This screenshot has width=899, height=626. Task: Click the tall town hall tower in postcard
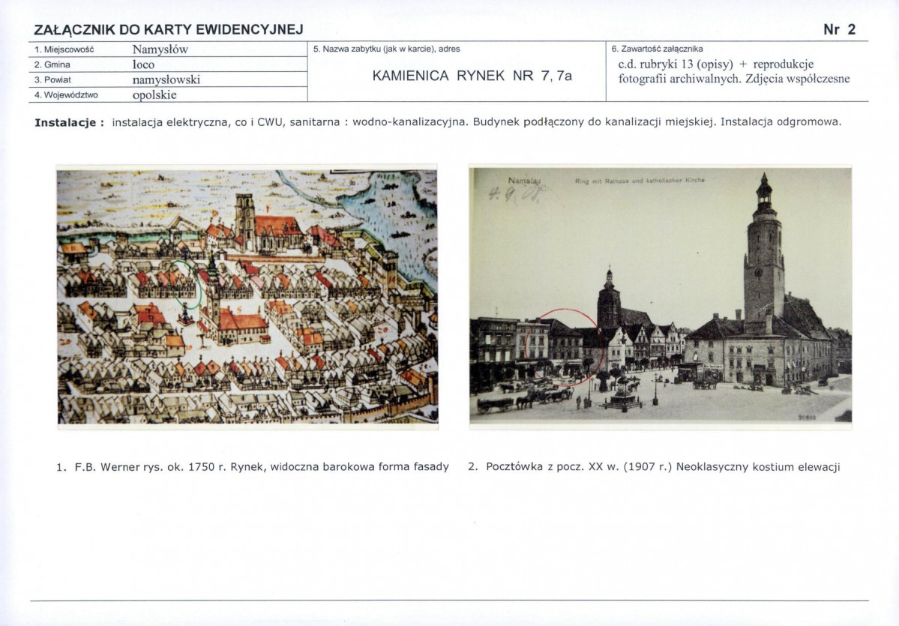coord(763,255)
